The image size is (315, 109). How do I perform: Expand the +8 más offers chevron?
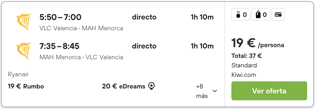215,91
